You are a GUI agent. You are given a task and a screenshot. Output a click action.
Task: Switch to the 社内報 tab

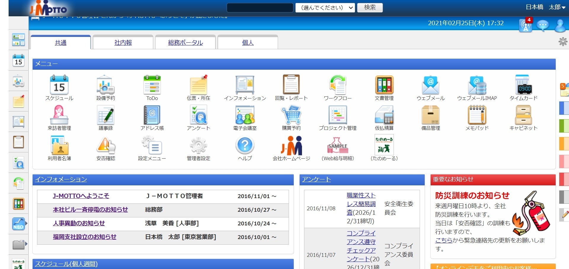click(123, 43)
